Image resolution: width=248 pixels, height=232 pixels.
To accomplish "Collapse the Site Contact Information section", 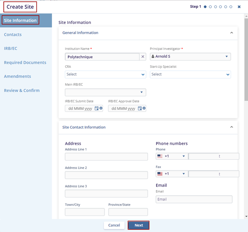I will click(x=231, y=127).
